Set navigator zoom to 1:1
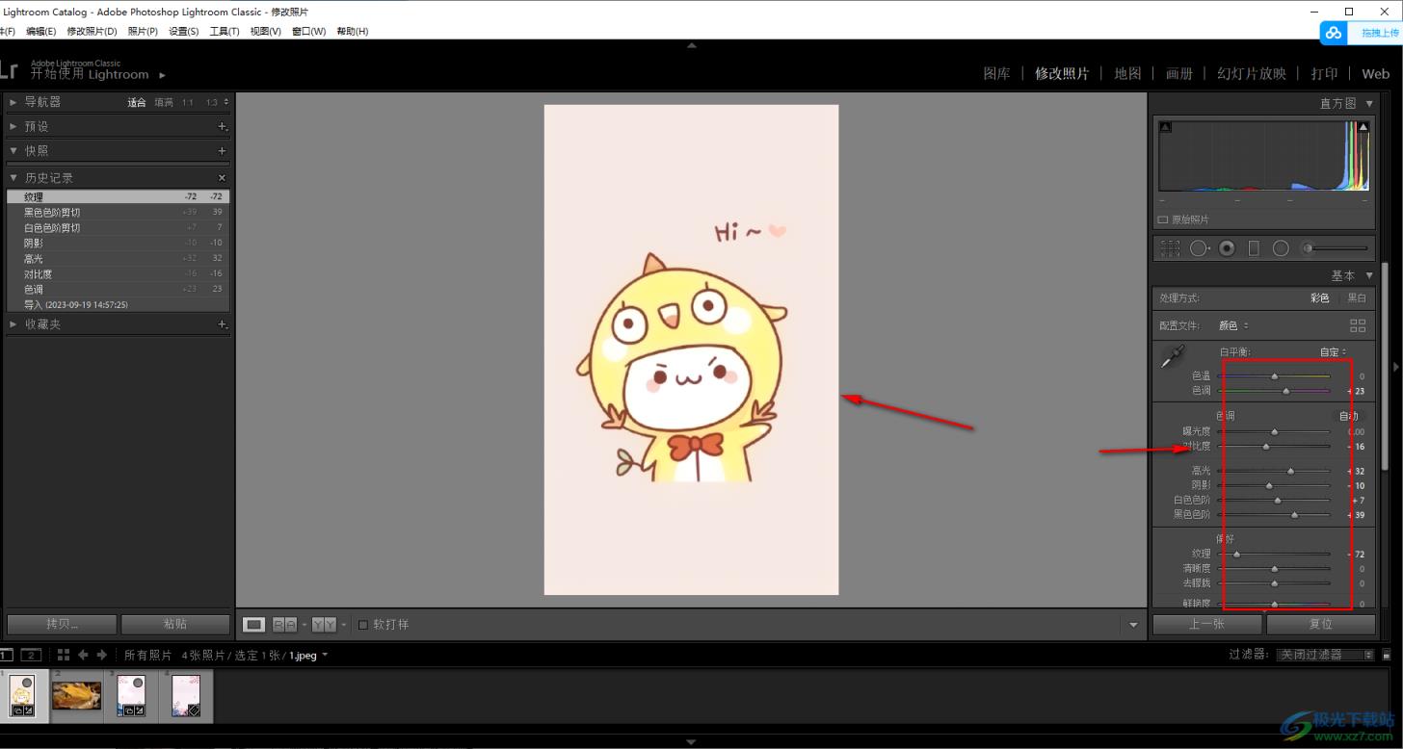 point(188,102)
